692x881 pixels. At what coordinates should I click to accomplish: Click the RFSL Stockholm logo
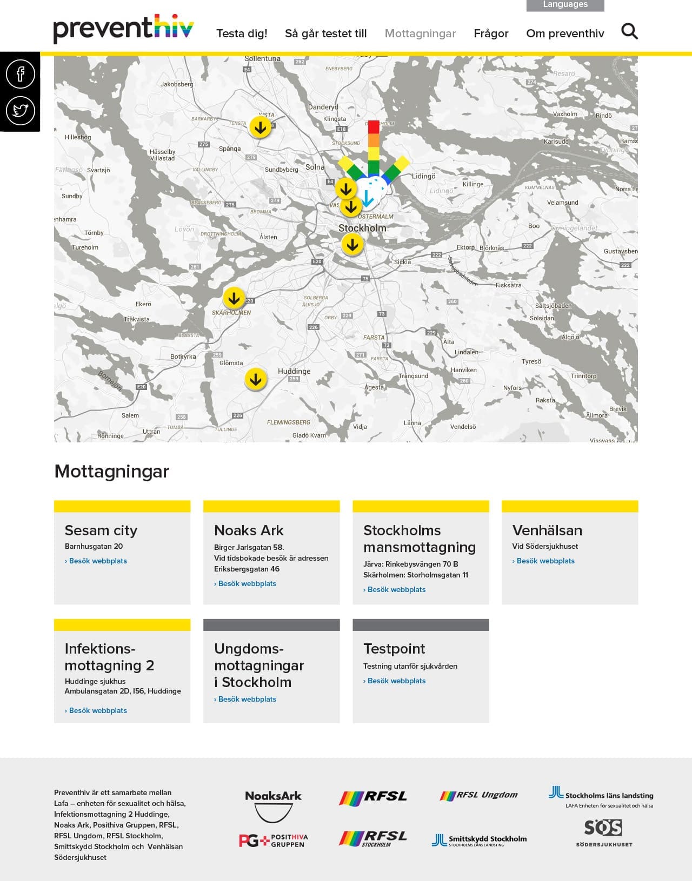click(373, 838)
